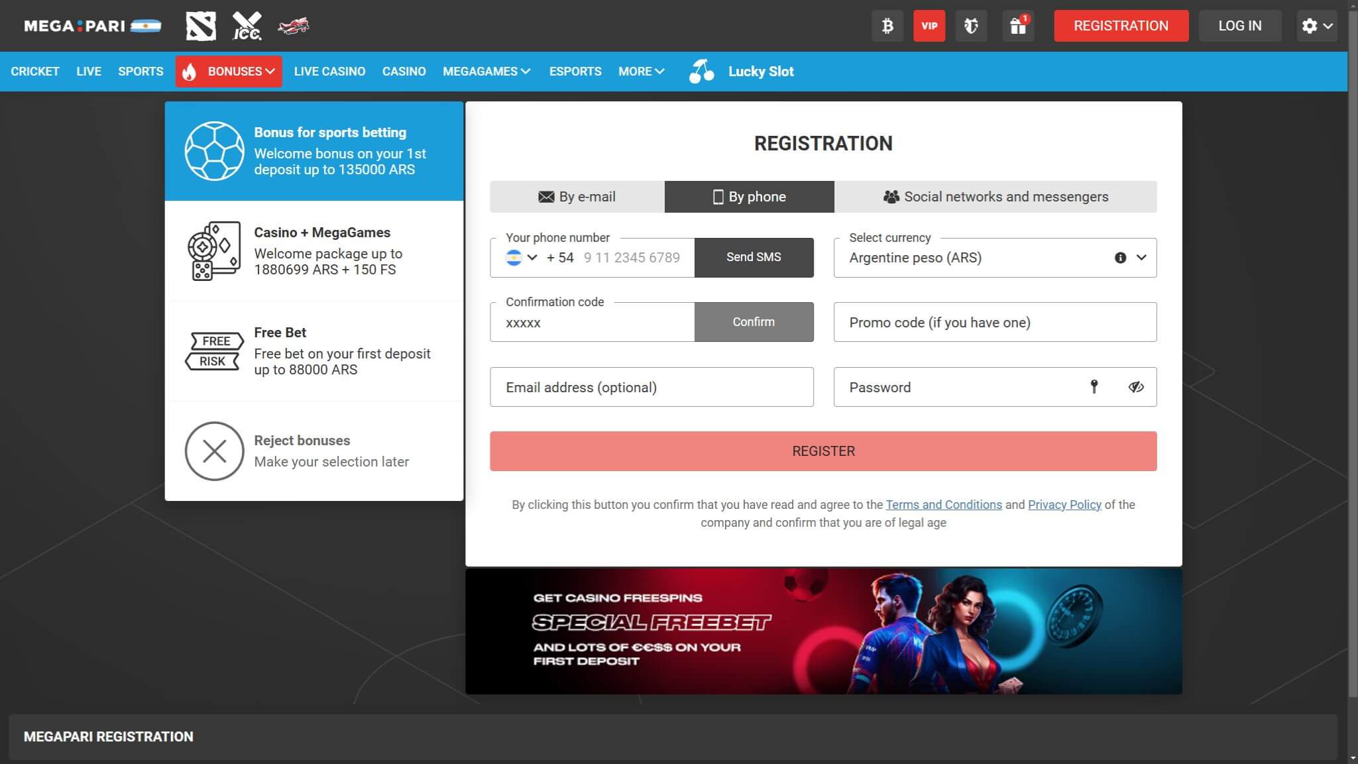The width and height of the screenshot is (1358, 764).
Task: Click the Lucky Slot cherries icon
Action: 701,71
